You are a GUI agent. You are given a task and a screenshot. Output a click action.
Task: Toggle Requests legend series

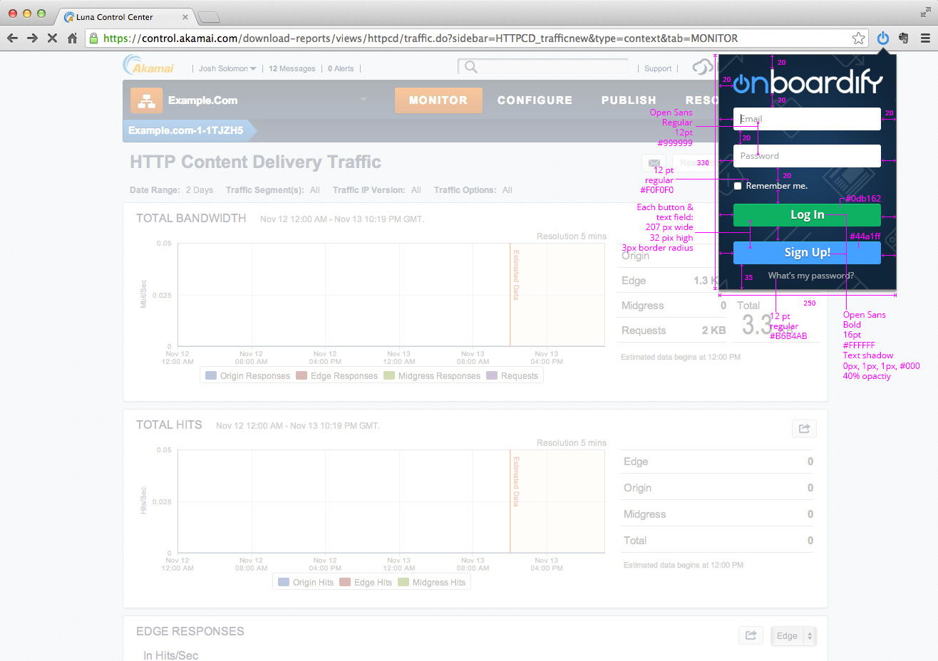(x=512, y=376)
